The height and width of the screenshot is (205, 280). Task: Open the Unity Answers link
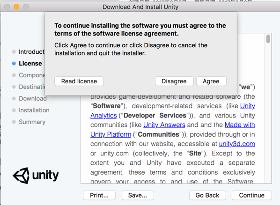click(x=164, y=125)
